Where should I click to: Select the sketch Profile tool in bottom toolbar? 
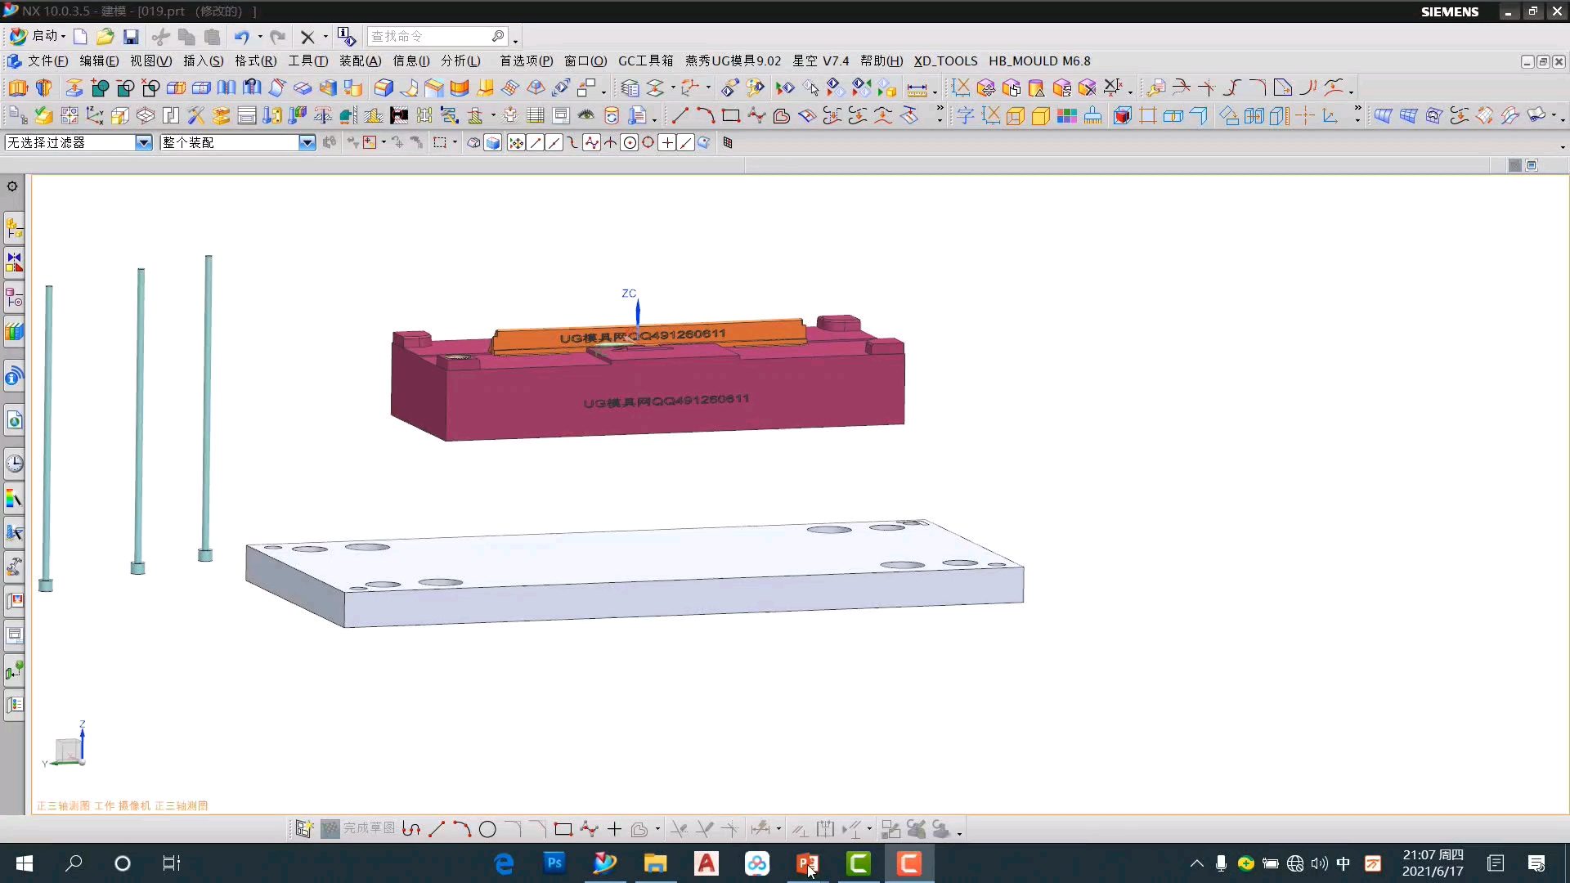tap(411, 829)
